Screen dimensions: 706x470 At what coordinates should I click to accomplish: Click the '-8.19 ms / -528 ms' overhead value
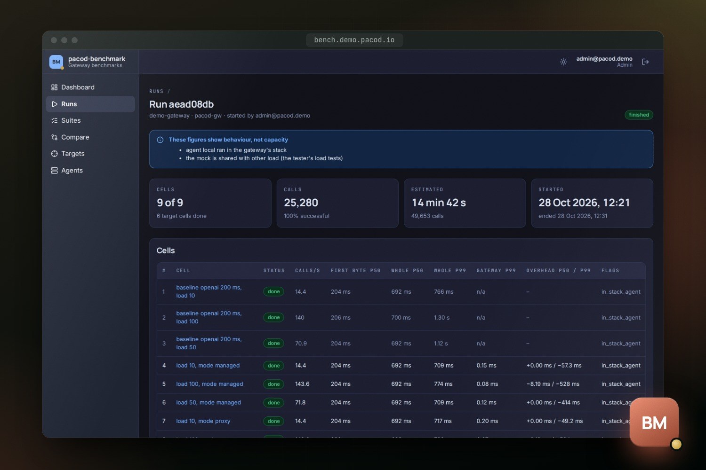(553, 384)
